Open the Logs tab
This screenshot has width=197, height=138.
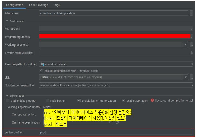tap(57, 5)
